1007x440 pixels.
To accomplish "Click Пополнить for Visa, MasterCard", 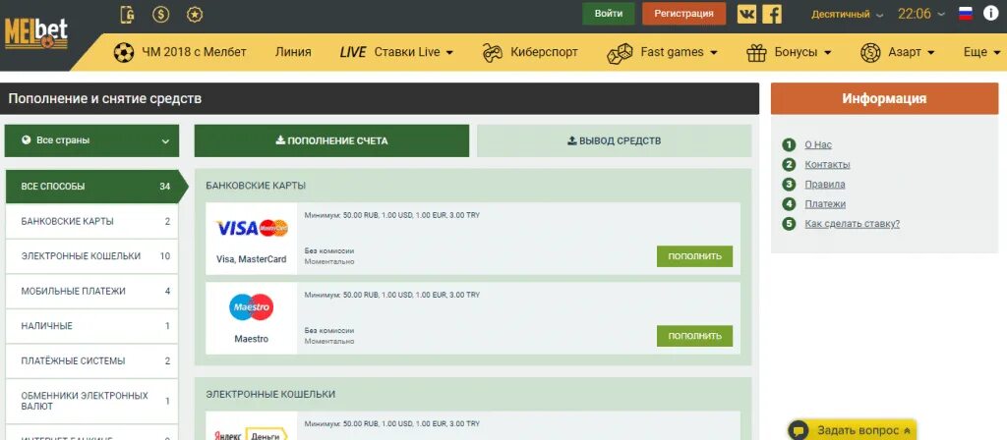I will pos(694,256).
